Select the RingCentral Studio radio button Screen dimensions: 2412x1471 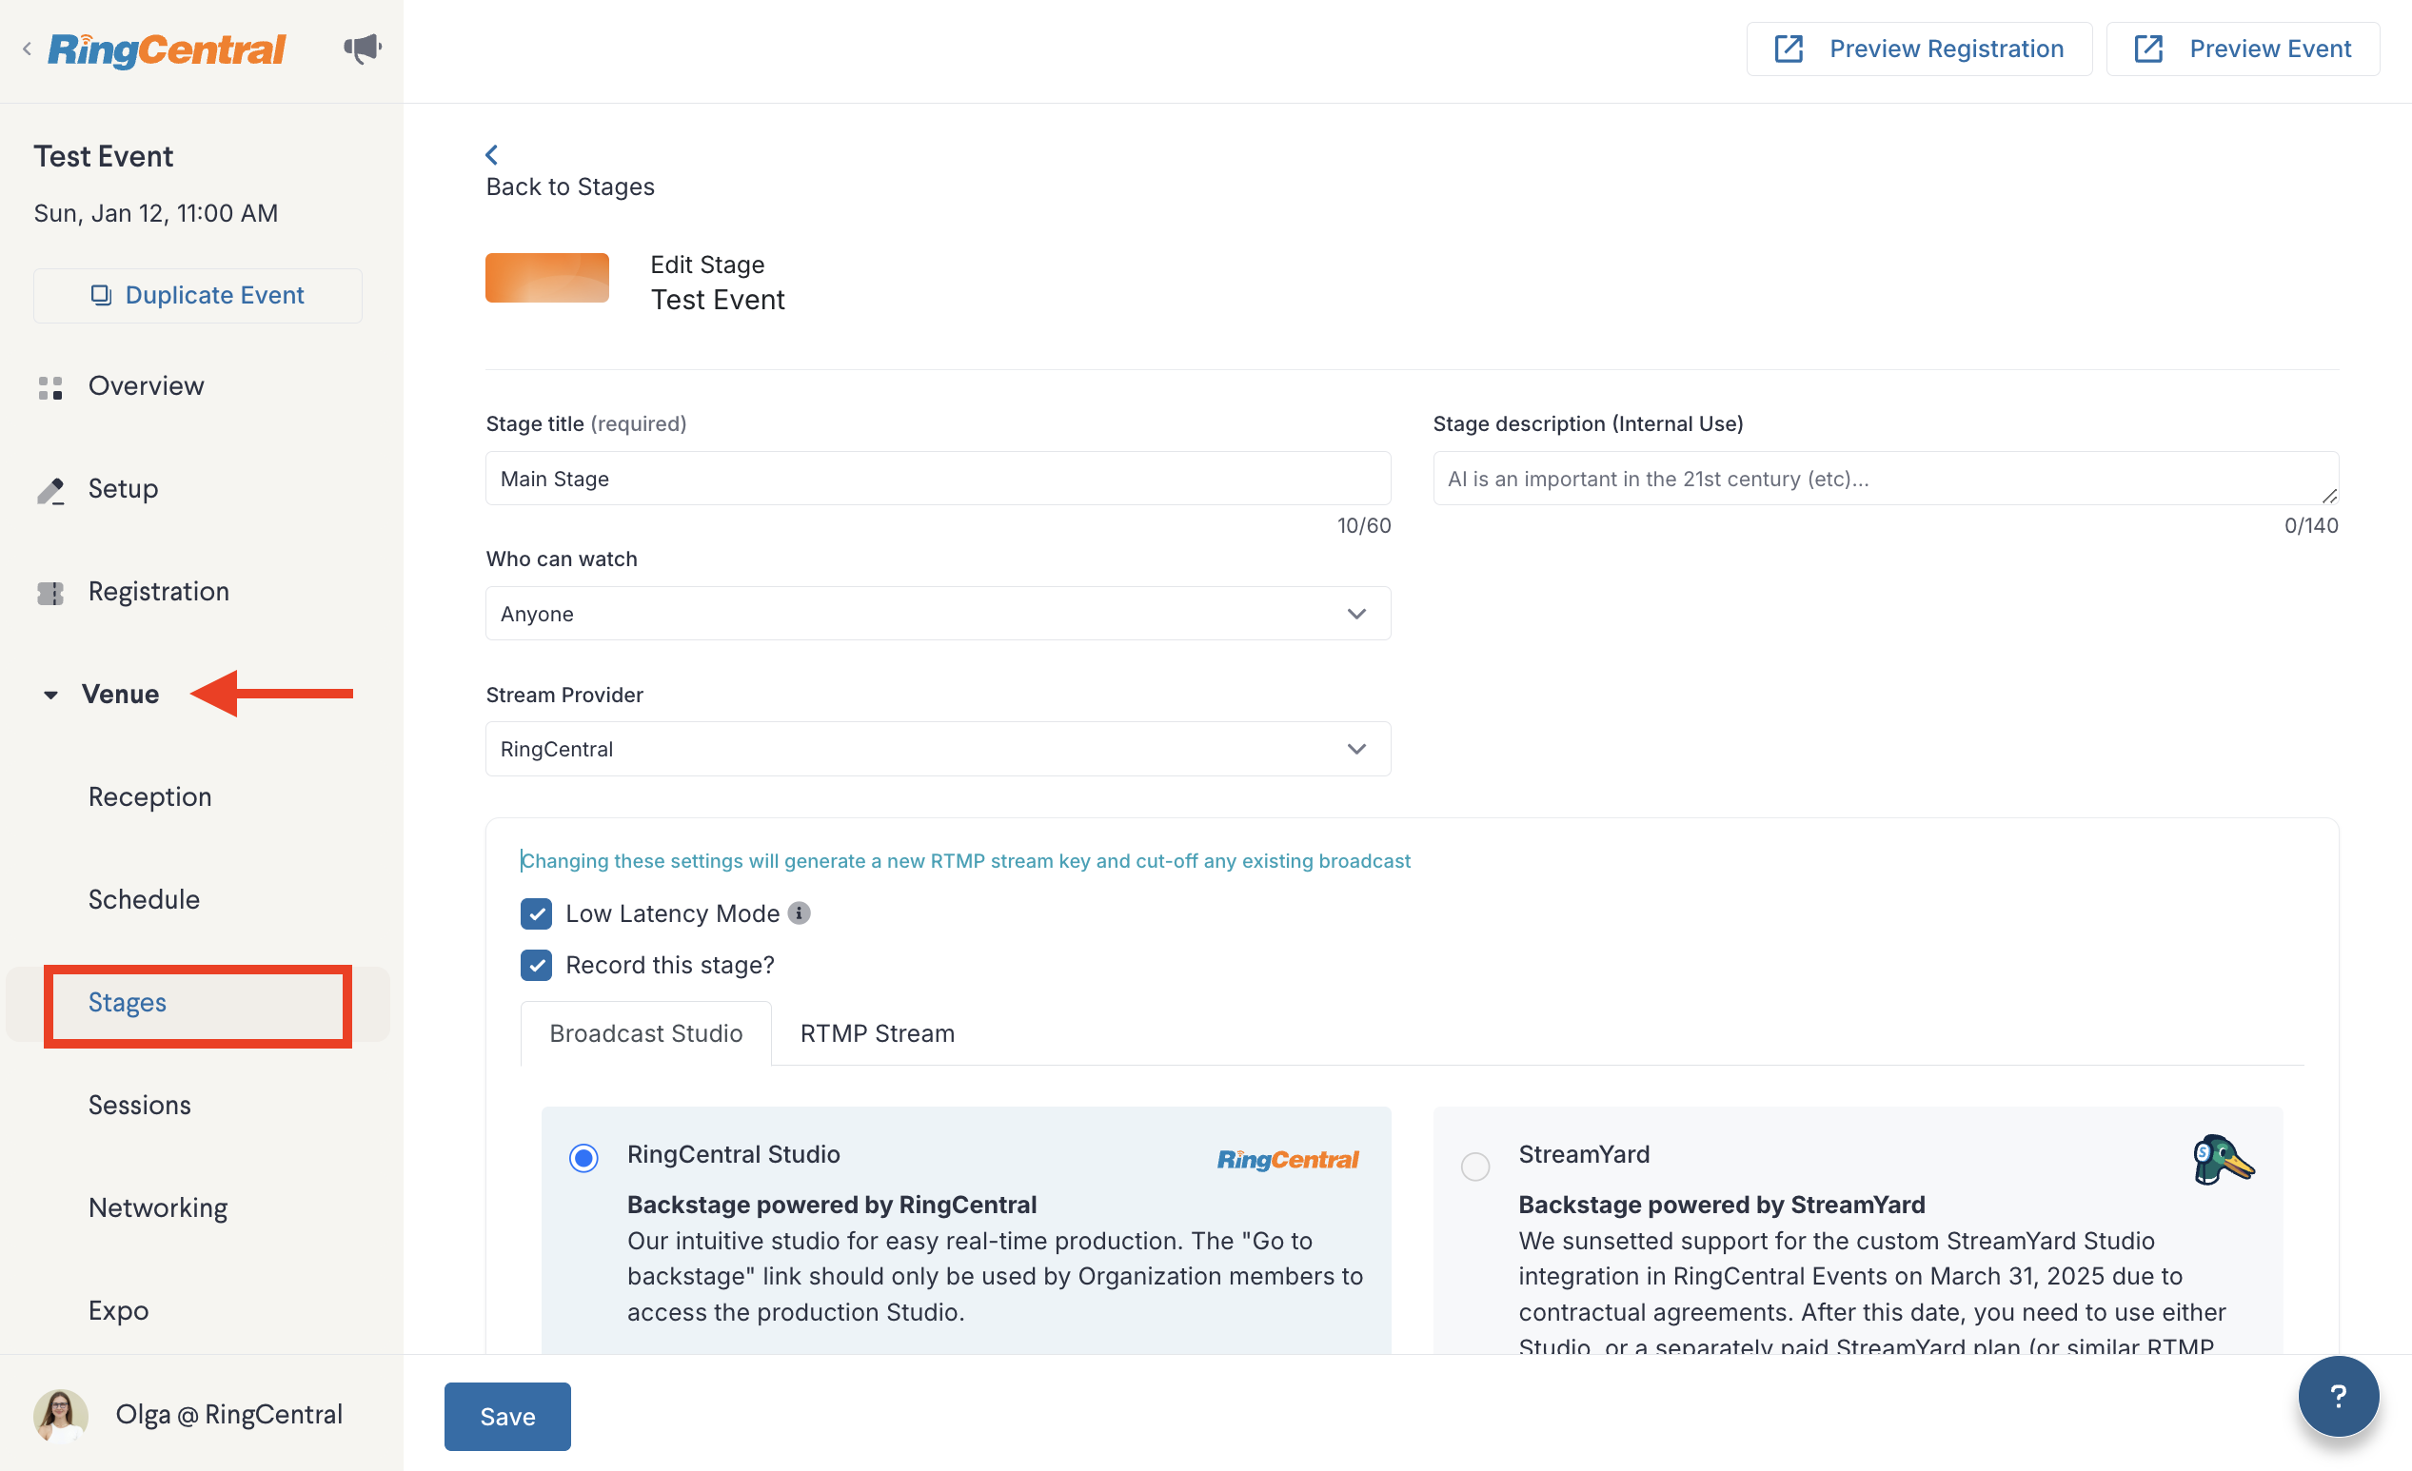pos(583,1159)
